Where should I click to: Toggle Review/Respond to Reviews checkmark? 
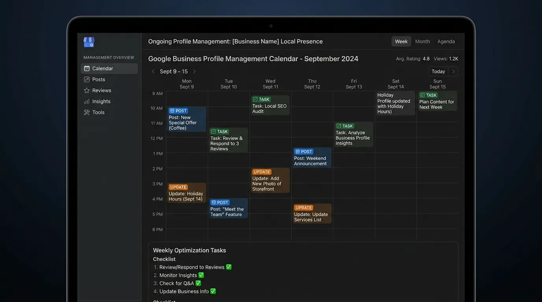(229, 267)
